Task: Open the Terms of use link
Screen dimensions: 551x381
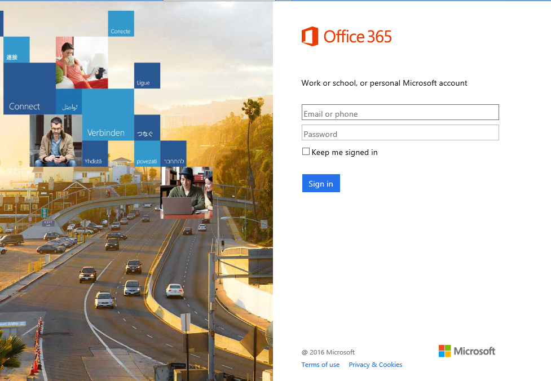Action: [320, 365]
